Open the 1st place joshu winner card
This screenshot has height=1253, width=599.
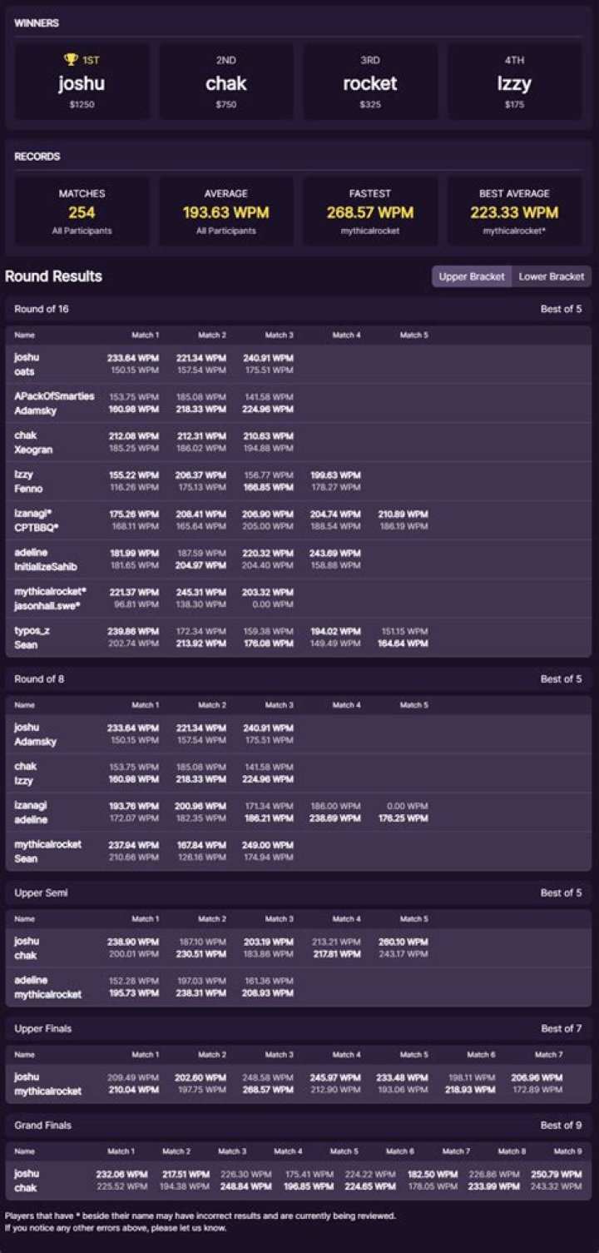click(82, 82)
